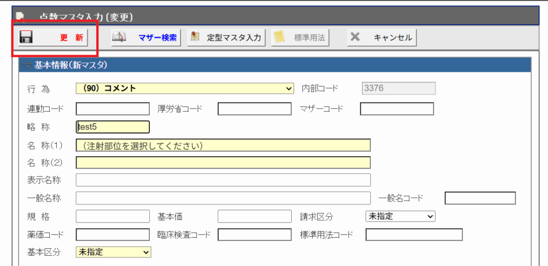Click the 連動コード input box
Image resolution: width=548 pixels, height=266 pixels.
(x=113, y=109)
